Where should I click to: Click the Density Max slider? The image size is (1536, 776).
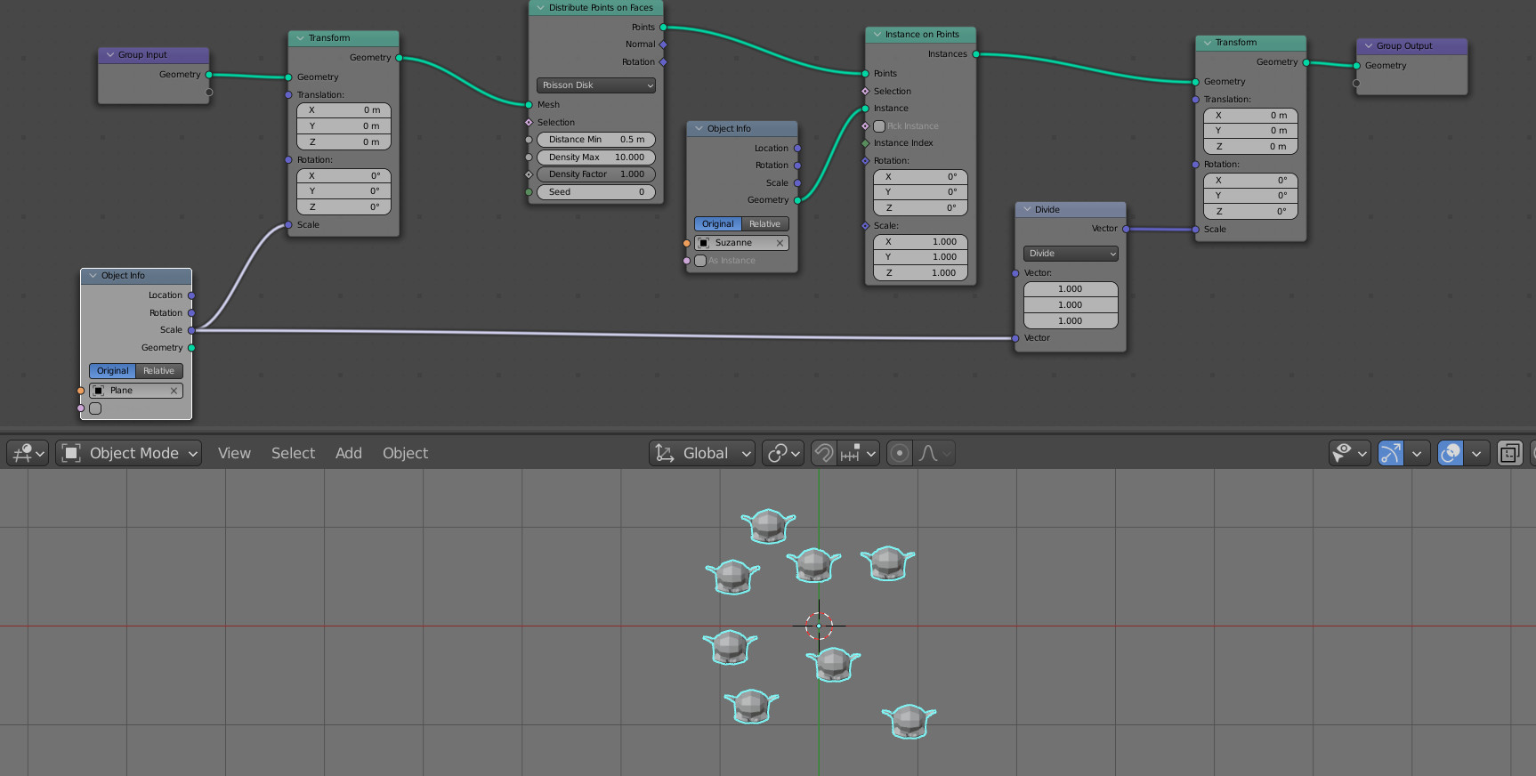pos(596,158)
